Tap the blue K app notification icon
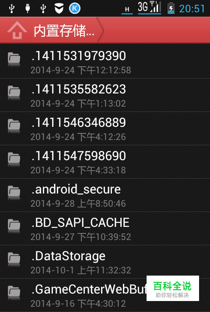The image size is (210, 312). (75, 8)
